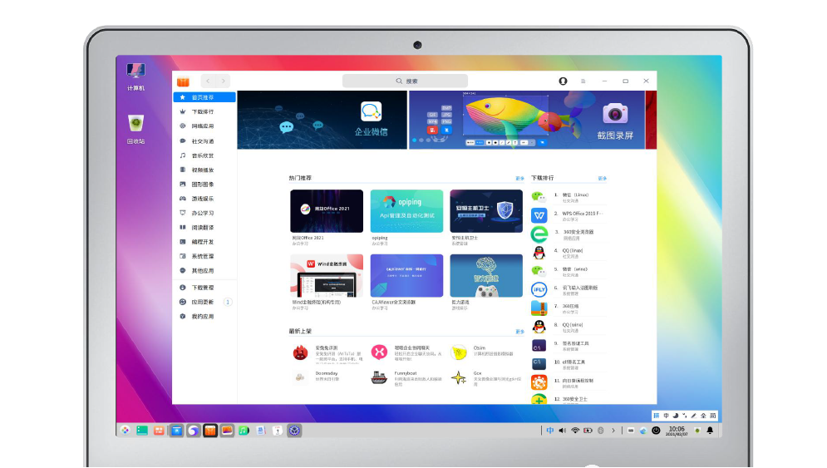Open QQ (linux) penguin icon in ranking

click(539, 252)
